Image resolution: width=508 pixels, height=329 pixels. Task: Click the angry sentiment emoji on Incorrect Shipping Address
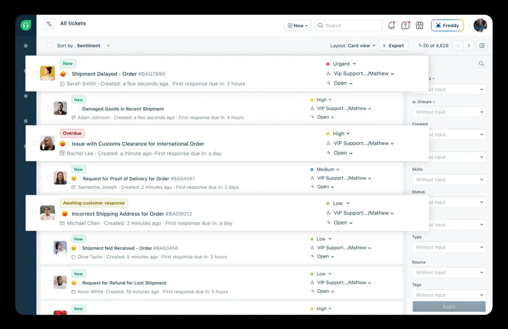tap(65, 213)
